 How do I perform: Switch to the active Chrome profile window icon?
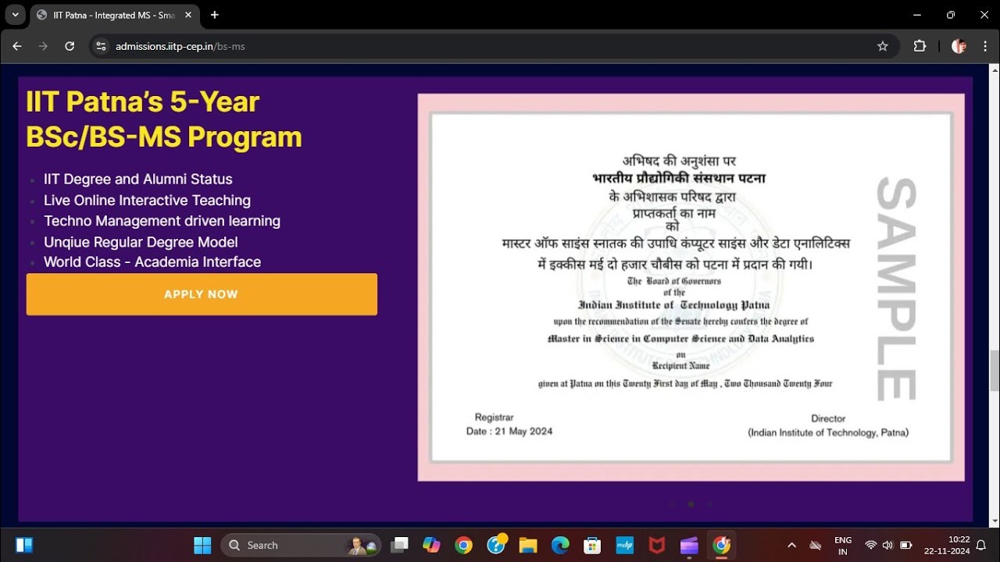[721, 545]
